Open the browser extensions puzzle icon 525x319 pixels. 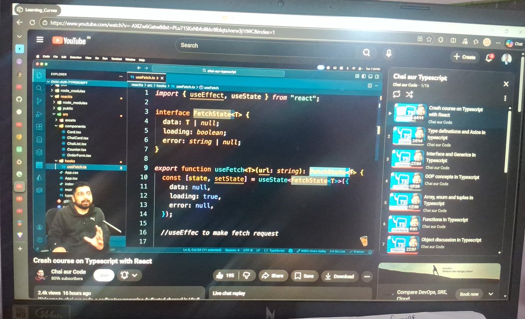click(441, 40)
